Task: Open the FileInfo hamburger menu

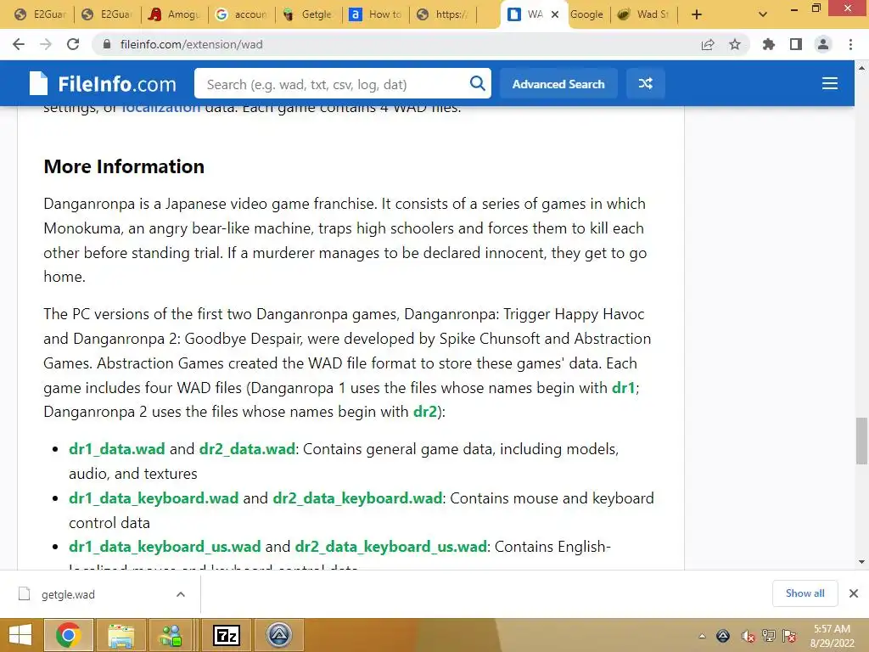Action: click(x=830, y=84)
